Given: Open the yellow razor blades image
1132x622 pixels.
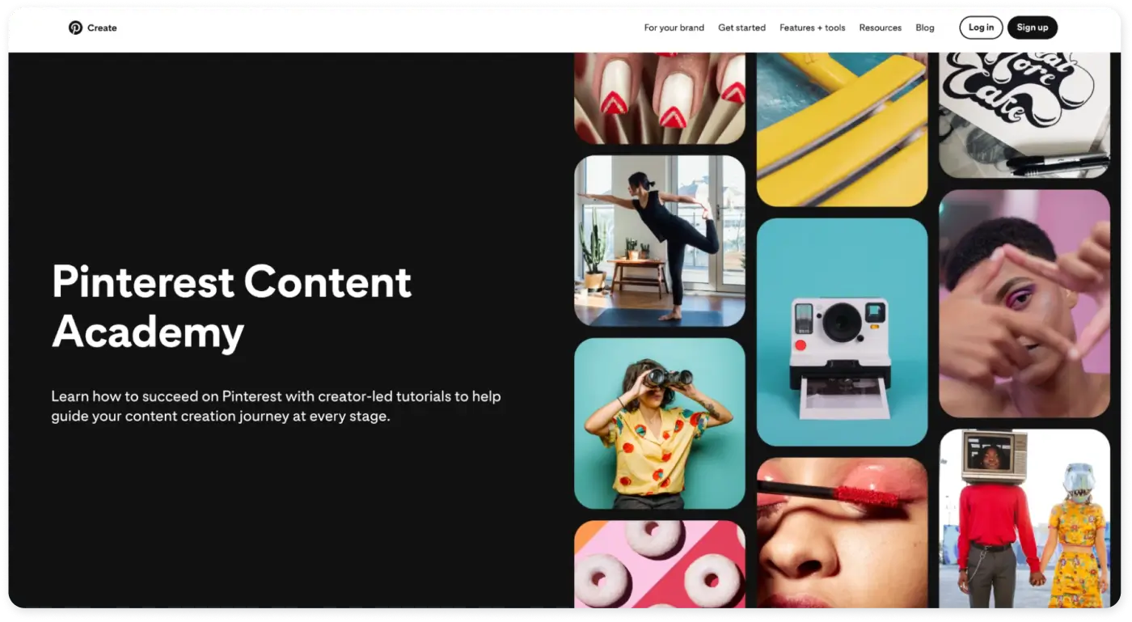Looking at the screenshot, I should 842,129.
